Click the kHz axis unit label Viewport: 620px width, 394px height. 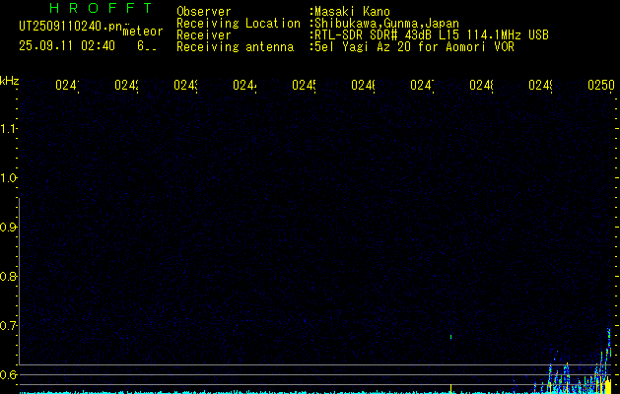click(10, 81)
